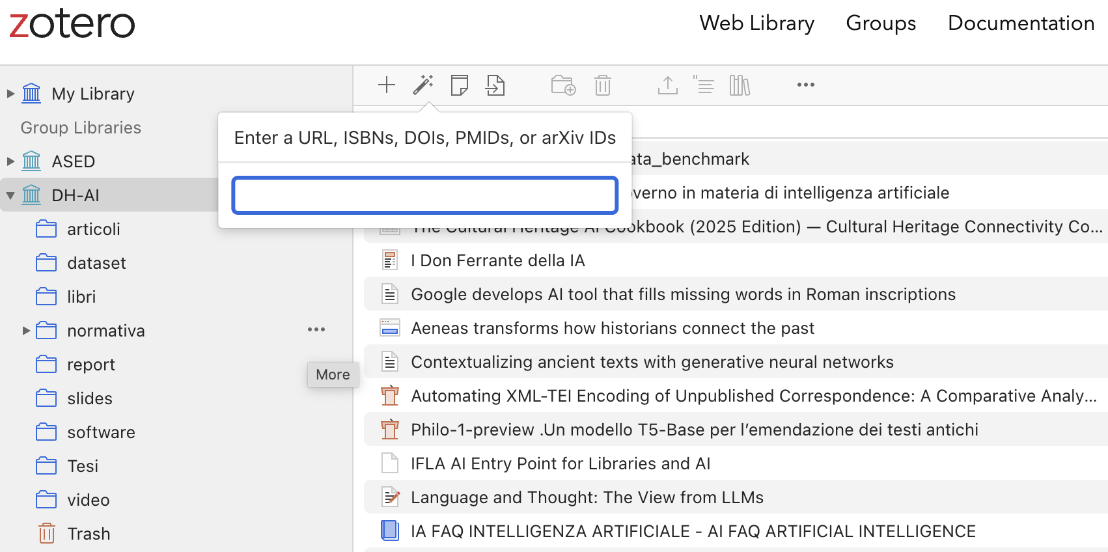Image resolution: width=1108 pixels, height=552 pixels.
Task: Click the icon beside I Don Ferrante della IA
Action: (x=390, y=260)
